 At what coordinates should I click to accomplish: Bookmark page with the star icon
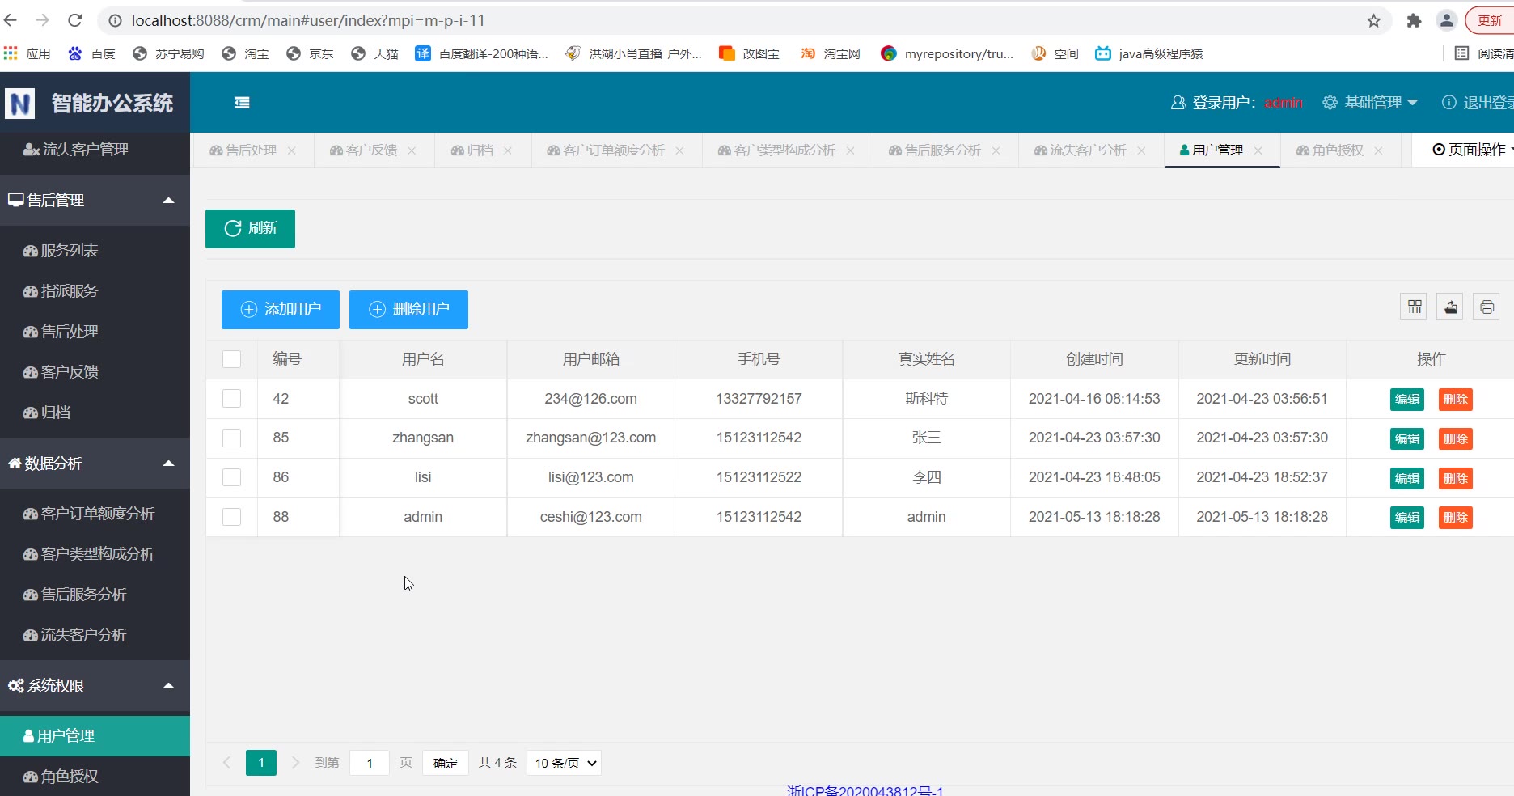(x=1373, y=21)
